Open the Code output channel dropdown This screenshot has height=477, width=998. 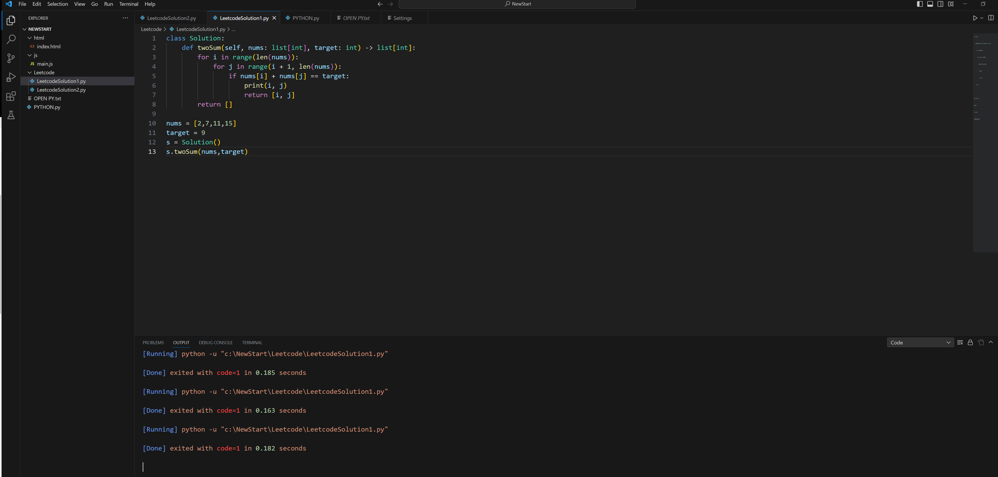pyautogui.click(x=920, y=342)
